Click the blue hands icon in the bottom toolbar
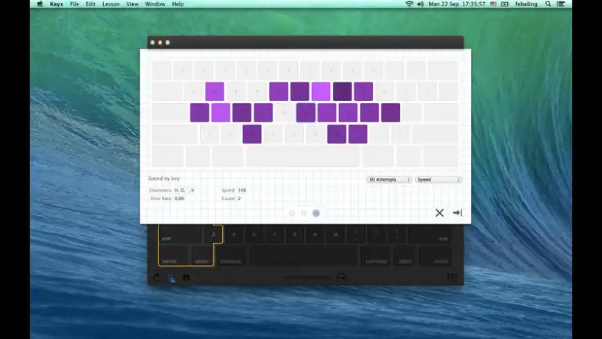This screenshot has height=339, width=602. point(171,278)
